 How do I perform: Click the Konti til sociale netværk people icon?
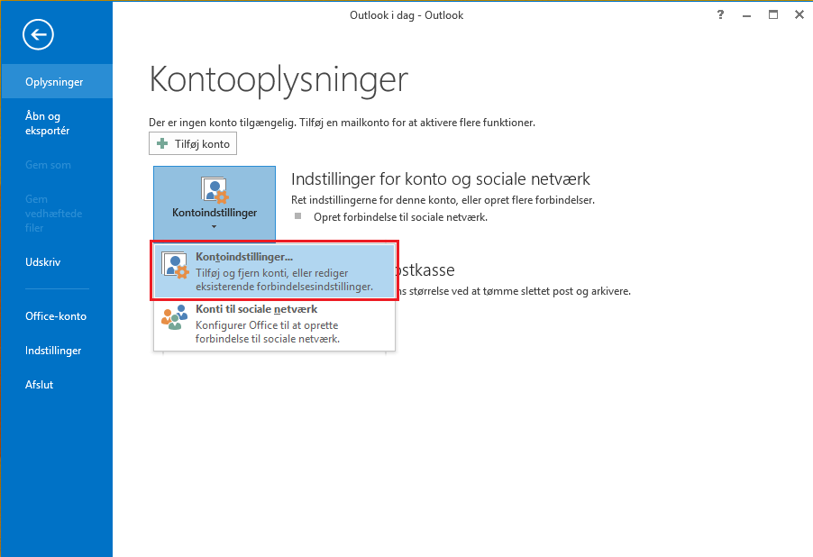click(174, 317)
